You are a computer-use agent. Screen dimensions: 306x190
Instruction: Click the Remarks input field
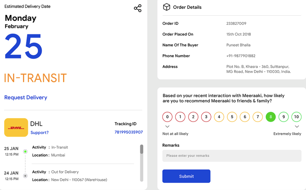[232, 156]
